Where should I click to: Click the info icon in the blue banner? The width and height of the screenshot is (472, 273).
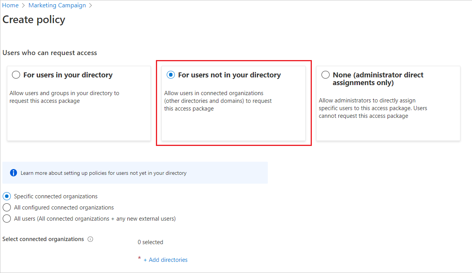point(13,172)
